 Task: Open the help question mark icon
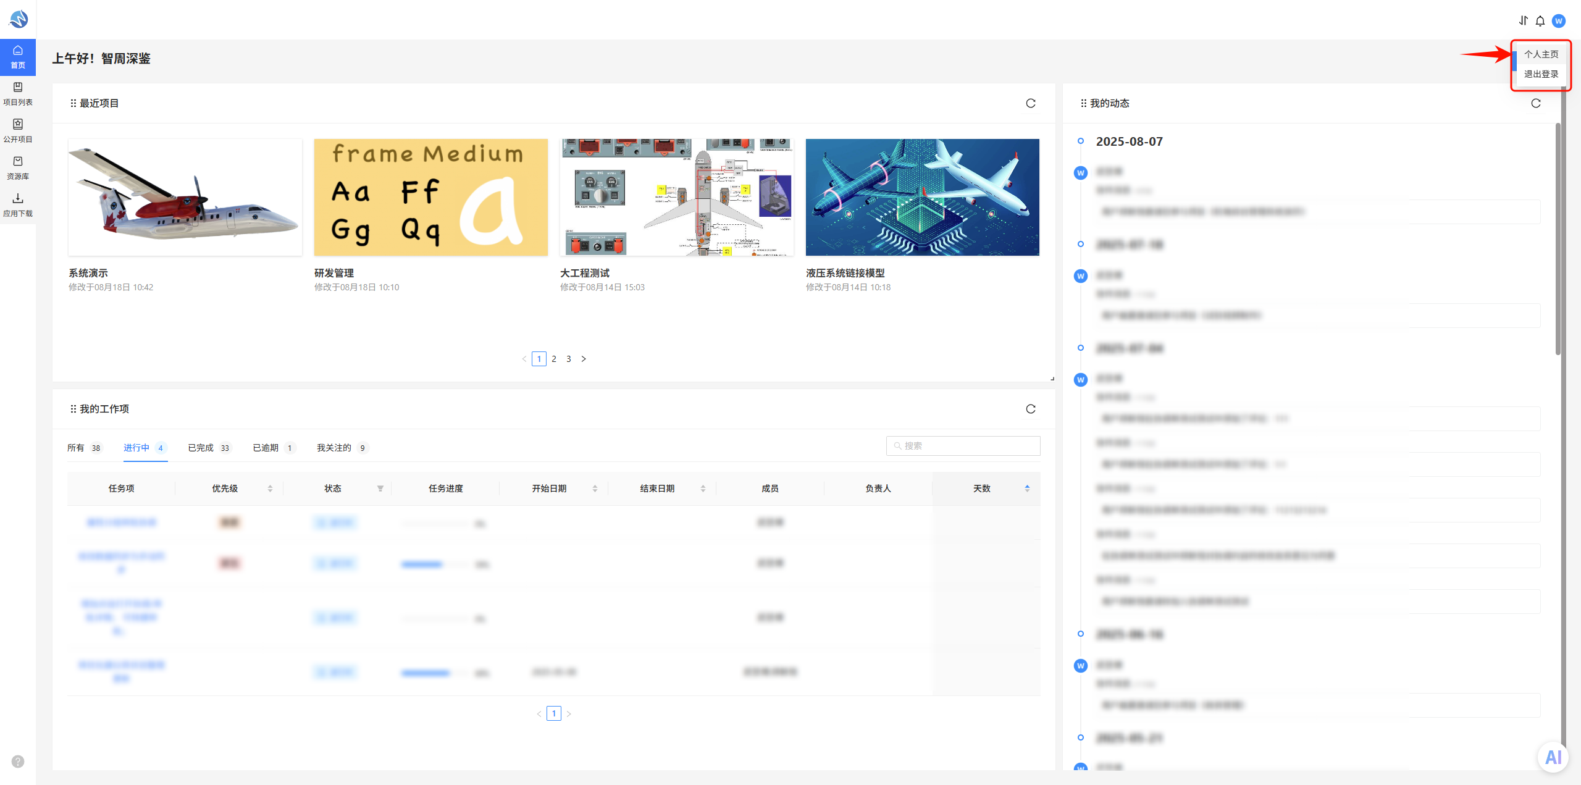[x=18, y=762]
